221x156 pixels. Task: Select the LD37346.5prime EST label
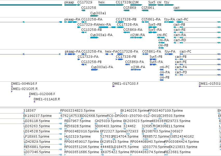click(37, 152)
